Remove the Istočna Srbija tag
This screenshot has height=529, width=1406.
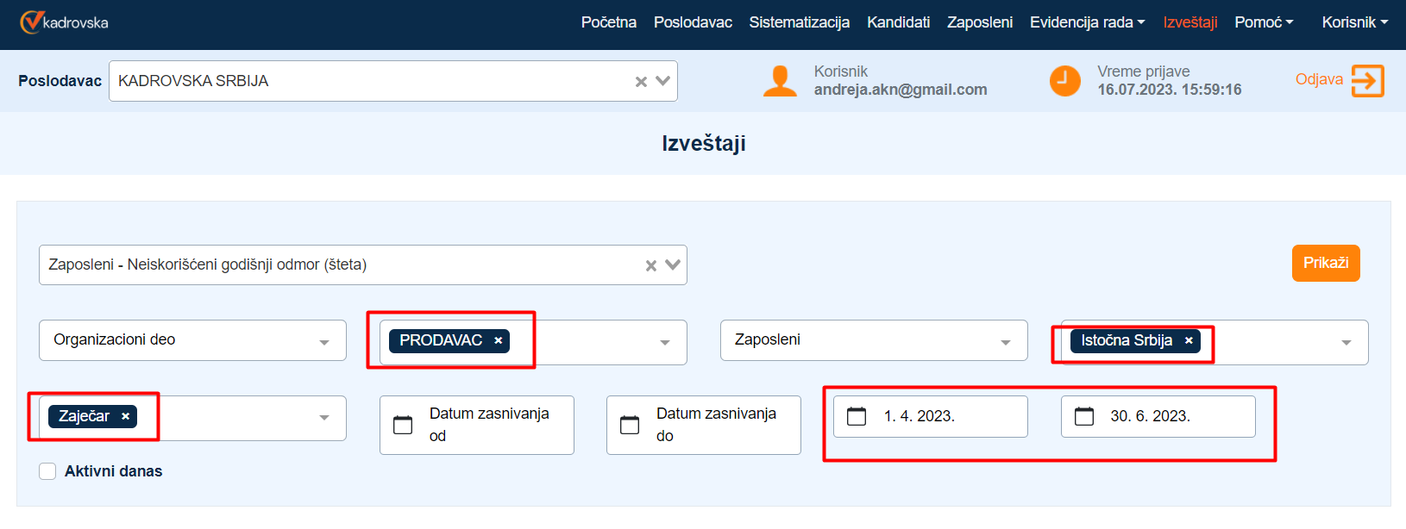coord(1188,341)
